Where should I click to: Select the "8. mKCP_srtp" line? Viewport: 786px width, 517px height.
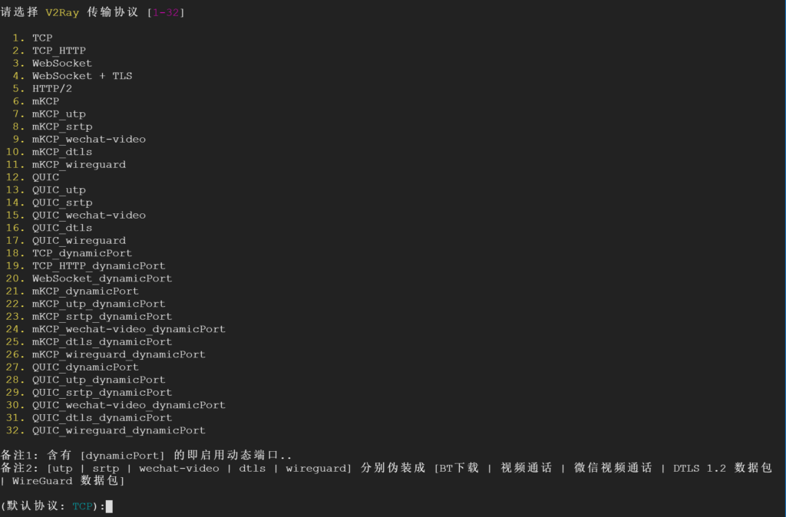[x=53, y=127]
